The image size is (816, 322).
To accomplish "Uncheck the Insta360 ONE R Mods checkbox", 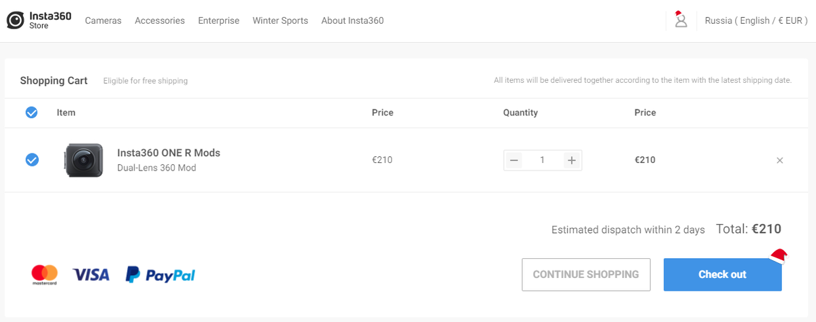I will point(32,160).
